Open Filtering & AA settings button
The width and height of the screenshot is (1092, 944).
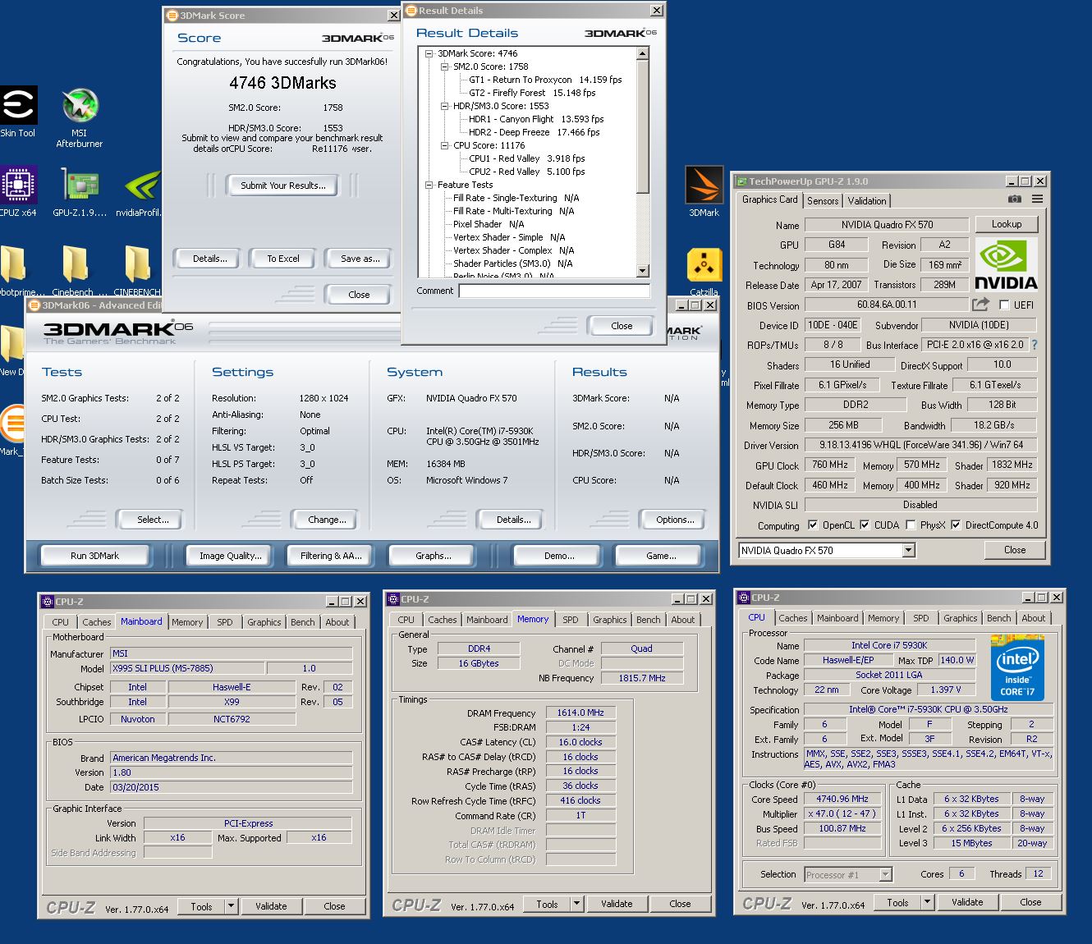point(331,556)
